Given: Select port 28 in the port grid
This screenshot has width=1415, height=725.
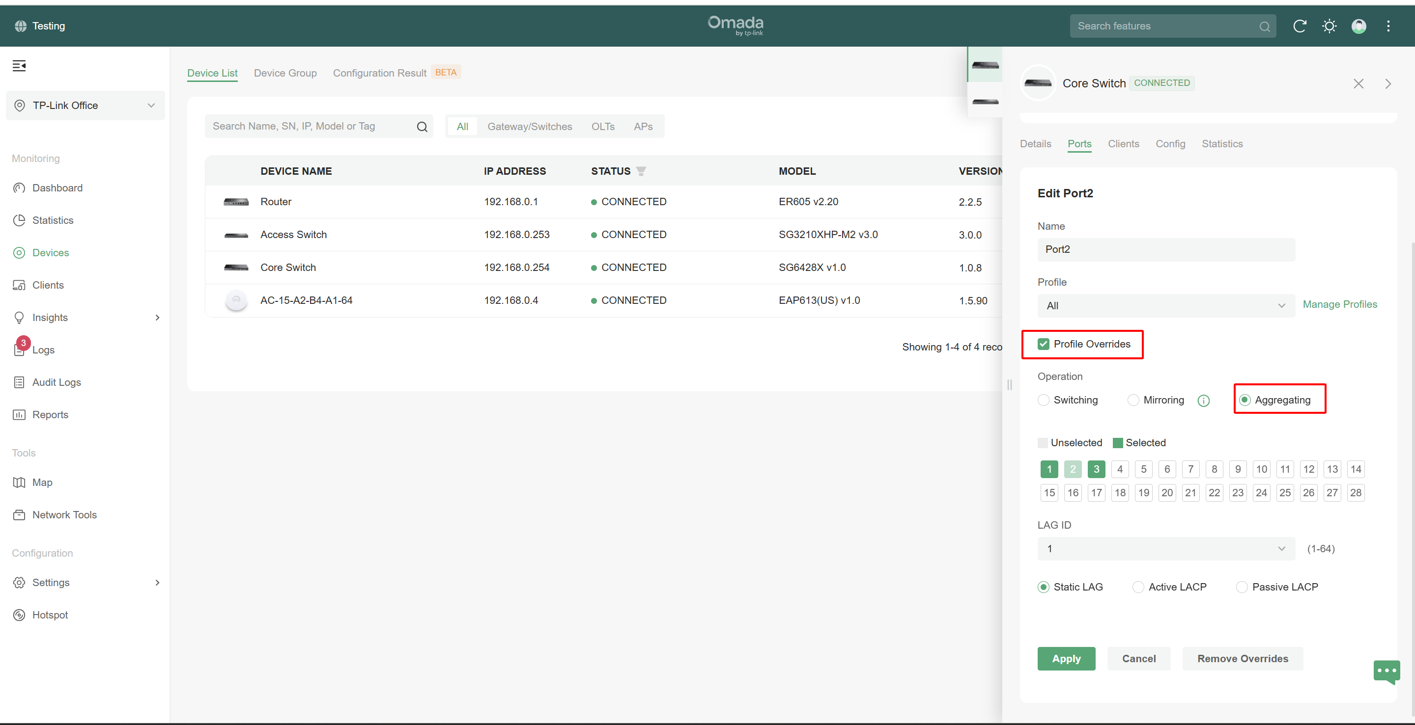Looking at the screenshot, I should [1355, 493].
